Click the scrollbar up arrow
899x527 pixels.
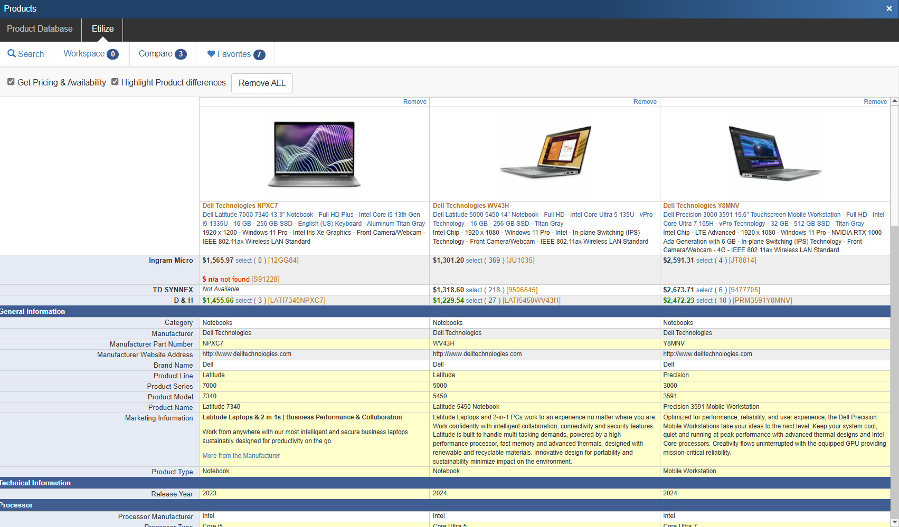point(894,101)
